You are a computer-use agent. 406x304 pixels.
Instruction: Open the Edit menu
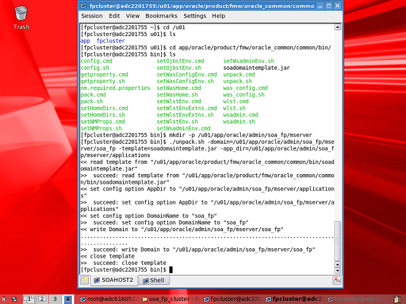click(x=114, y=16)
